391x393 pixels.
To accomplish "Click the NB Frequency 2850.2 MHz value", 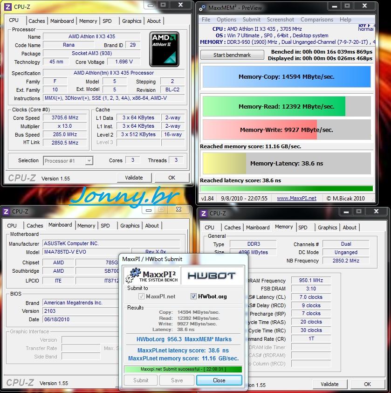I will (x=346, y=261).
